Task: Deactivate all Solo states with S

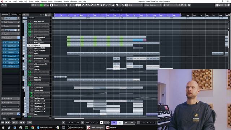Action: point(36,5)
